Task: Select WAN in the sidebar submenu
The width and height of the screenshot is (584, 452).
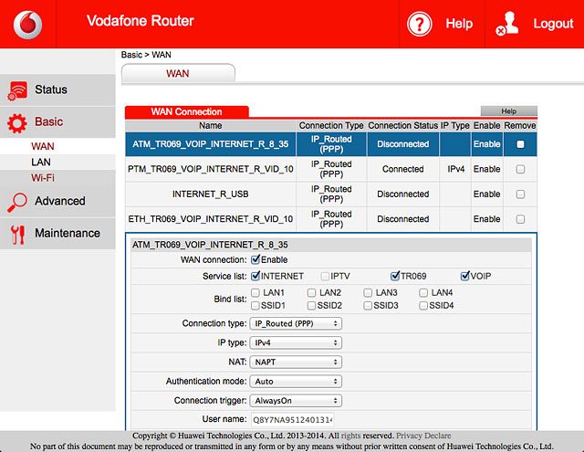Action: coord(43,146)
